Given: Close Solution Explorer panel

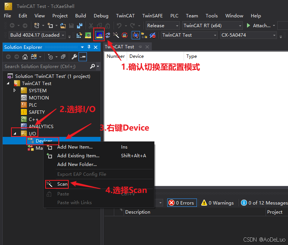Looking at the screenshot, I should tap(96, 47).
